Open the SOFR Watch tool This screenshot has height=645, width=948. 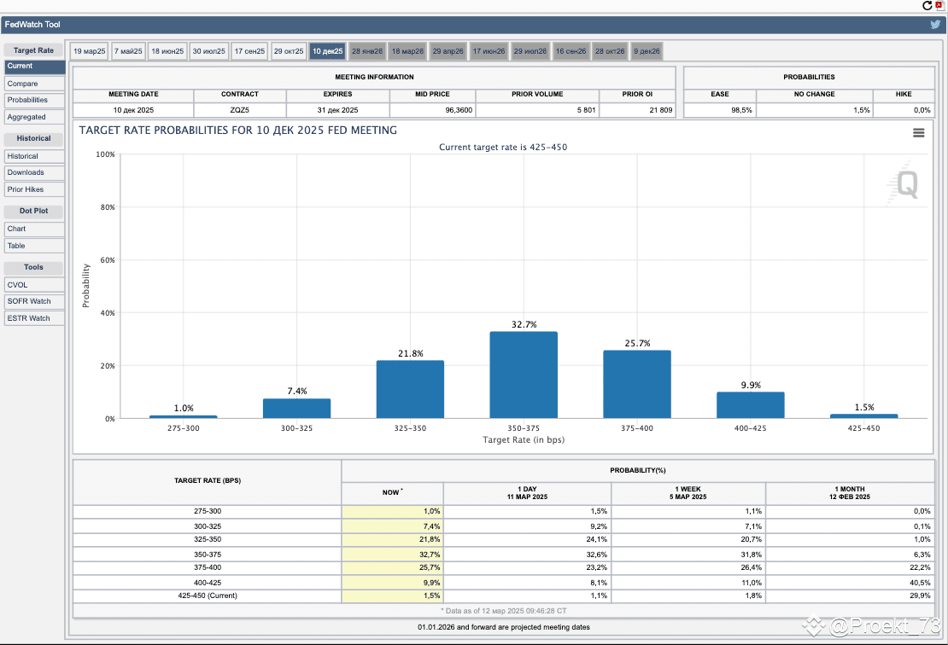tap(34, 301)
